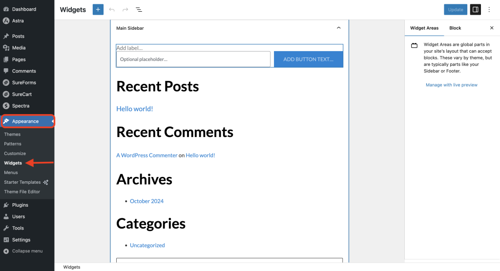Click the blue block inserter plus button
This screenshot has width=500, height=271.
tap(98, 10)
